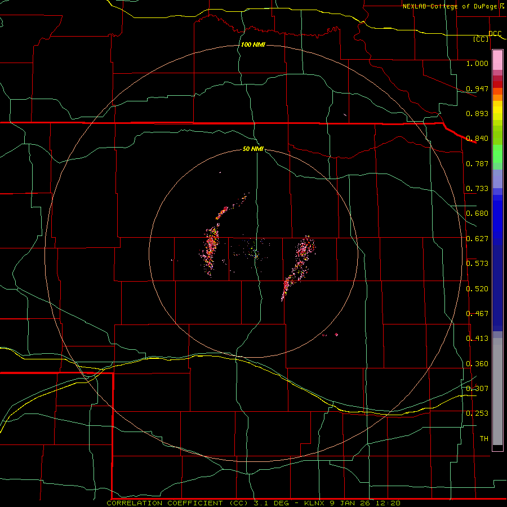Image resolution: width=507 pixels, height=507 pixels.
Task: Click the "9 JAN 26 12:20" timestamp
Action: [x=365, y=503]
